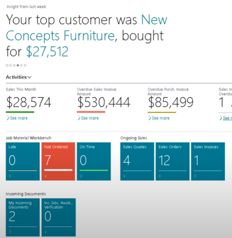Screen dimensions: 232x238
Task: Select the second insight page dot
Action: [x=10, y=65]
